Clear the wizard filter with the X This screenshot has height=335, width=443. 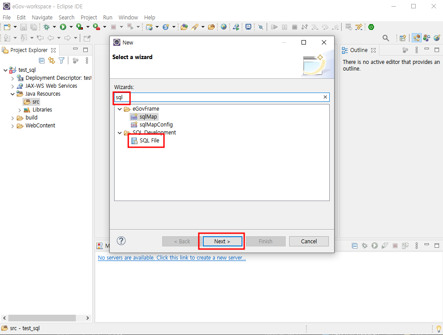(x=325, y=97)
